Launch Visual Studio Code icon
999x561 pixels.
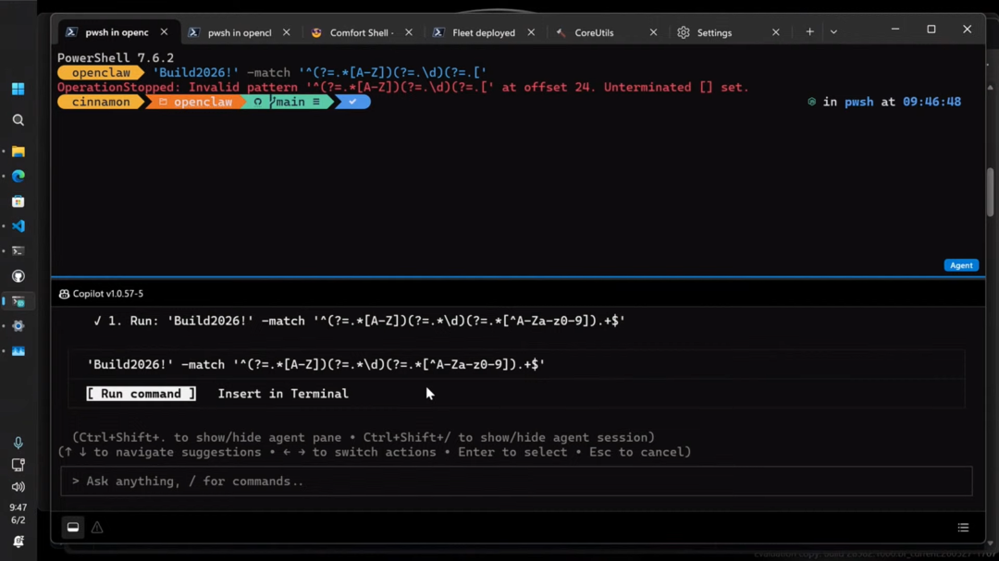pyautogui.click(x=18, y=226)
